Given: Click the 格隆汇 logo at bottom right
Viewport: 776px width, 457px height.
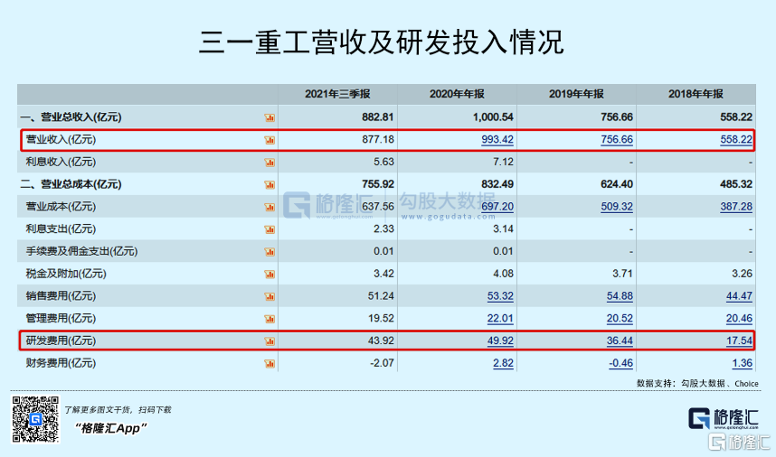Looking at the screenshot, I should point(723,418).
